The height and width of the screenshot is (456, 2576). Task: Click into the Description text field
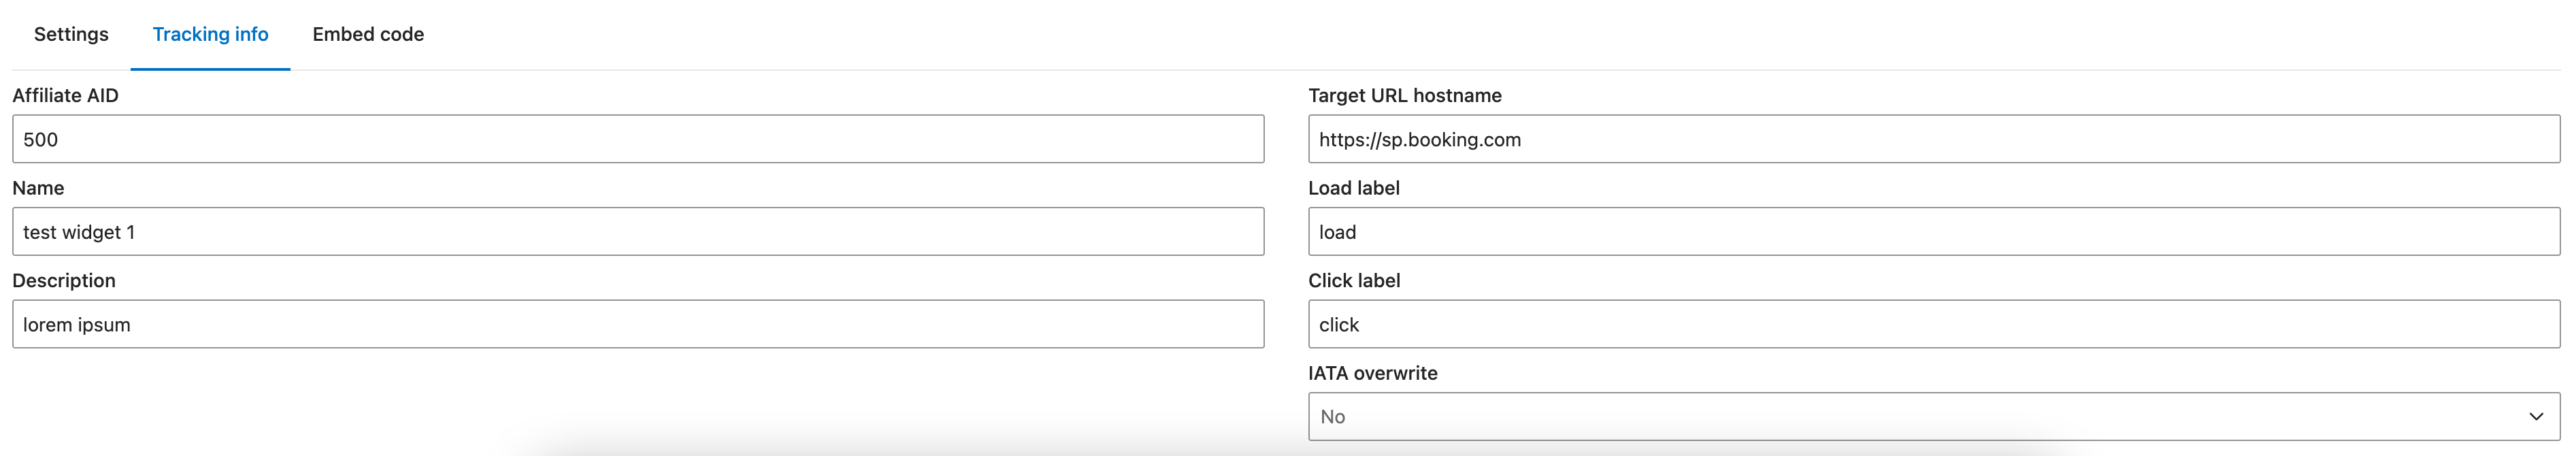click(x=638, y=324)
